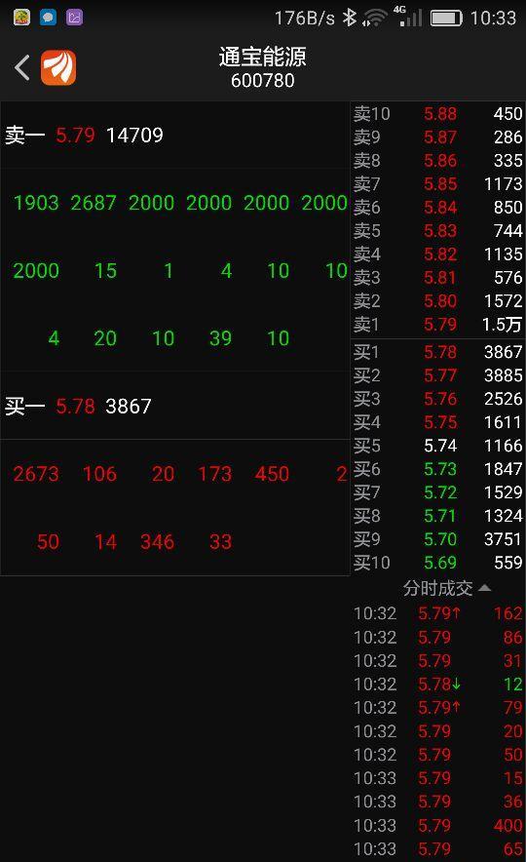This screenshot has width=526, height=862.
Task: Collapse the 分时成交 section arrow
Action: click(x=484, y=588)
